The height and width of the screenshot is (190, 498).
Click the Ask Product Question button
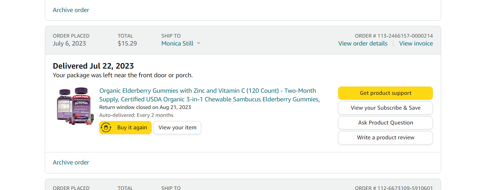click(385, 123)
